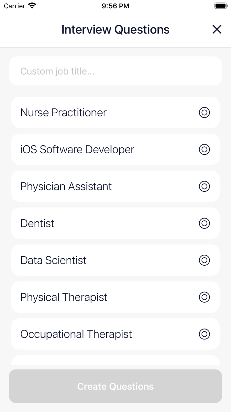Image resolution: width=231 pixels, height=412 pixels.
Task: Tap the Data Scientist title text
Action: point(53,260)
